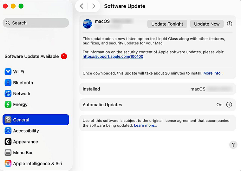Click the Software Update page title
241x171 pixels.
click(125, 6)
